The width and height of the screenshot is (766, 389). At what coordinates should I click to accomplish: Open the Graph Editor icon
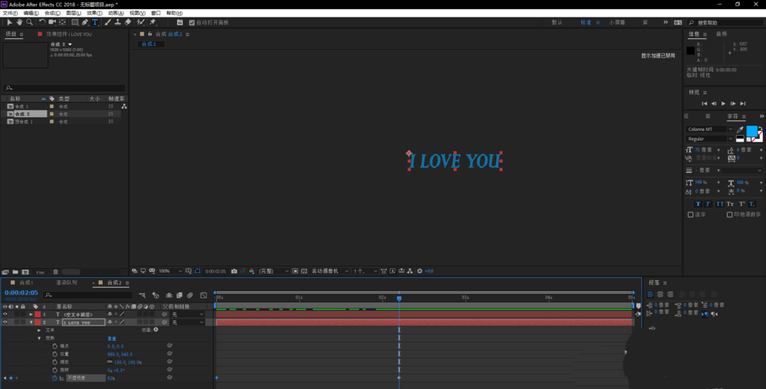pos(204,296)
